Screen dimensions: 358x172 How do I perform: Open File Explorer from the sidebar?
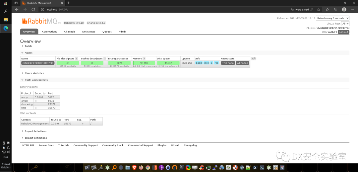click(6, 19)
